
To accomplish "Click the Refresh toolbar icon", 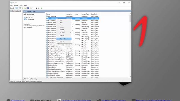I will click(x=22, y=8).
